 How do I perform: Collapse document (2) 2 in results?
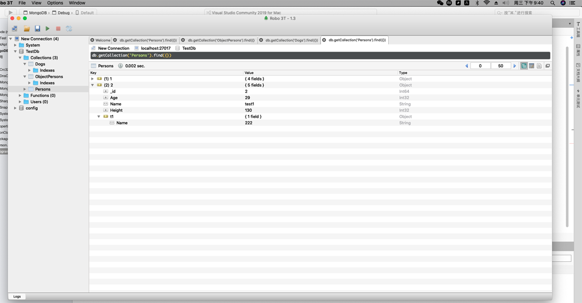92,85
